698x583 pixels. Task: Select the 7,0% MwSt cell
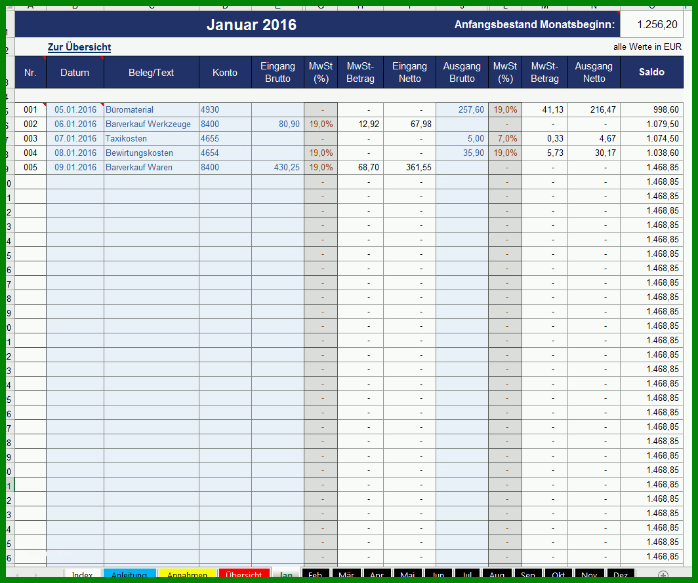[x=505, y=139]
